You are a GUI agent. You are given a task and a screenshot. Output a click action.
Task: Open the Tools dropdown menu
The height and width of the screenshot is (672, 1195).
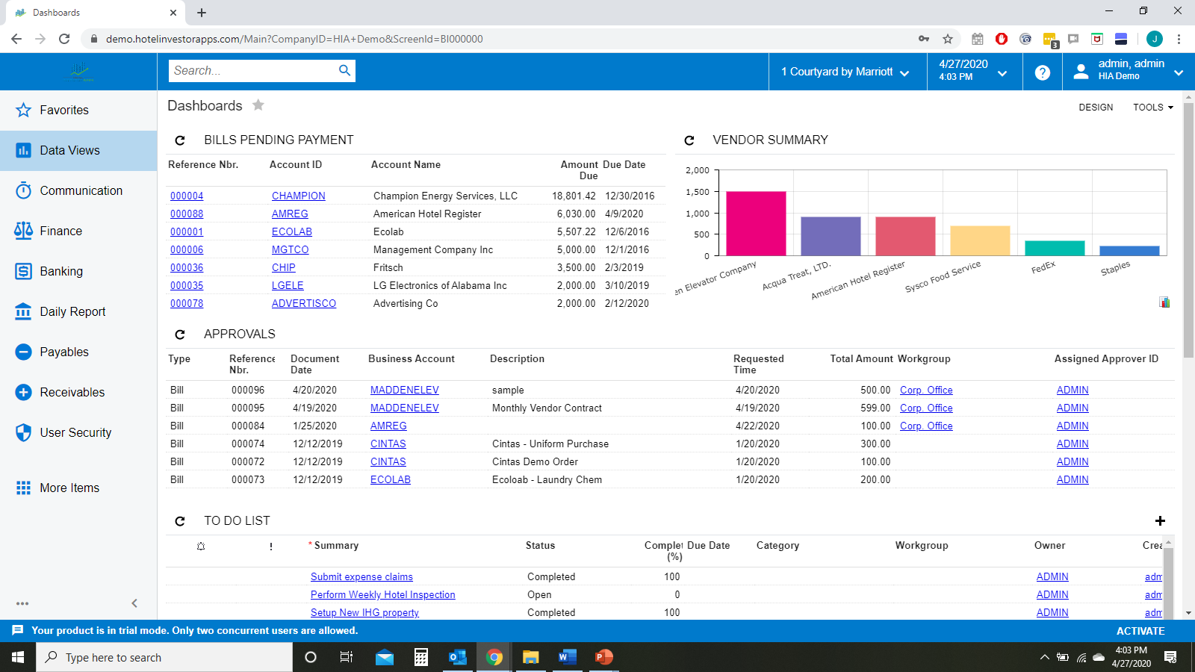click(x=1152, y=108)
